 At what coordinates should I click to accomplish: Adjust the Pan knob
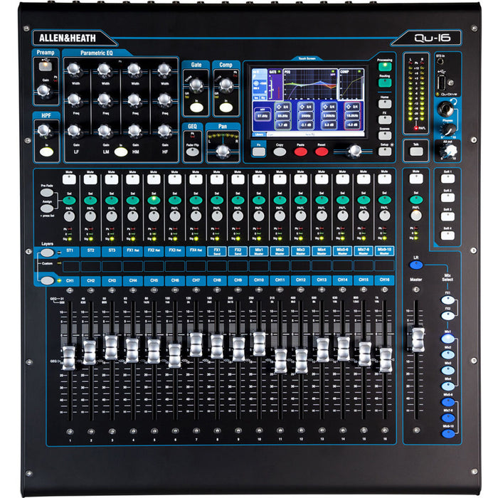tap(223, 151)
